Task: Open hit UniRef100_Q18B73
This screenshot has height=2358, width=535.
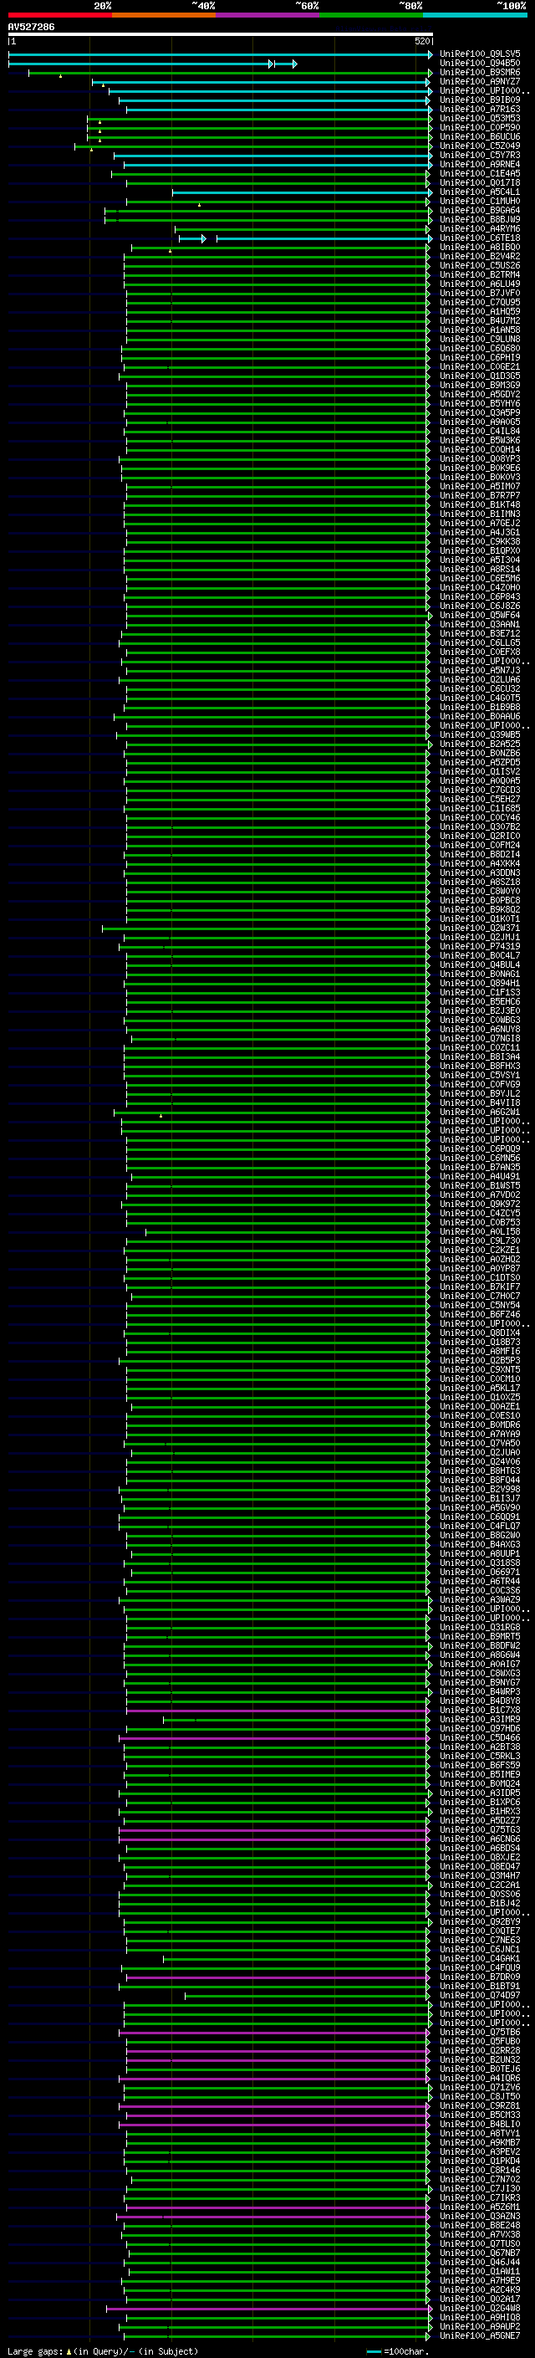Action: pyautogui.click(x=479, y=1342)
